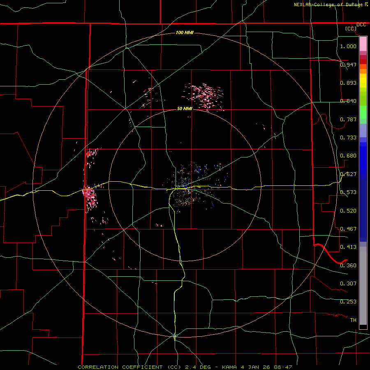Pick the dark red swatch on the color bar
This screenshot has width=370, height=370.
pyautogui.click(x=363, y=61)
